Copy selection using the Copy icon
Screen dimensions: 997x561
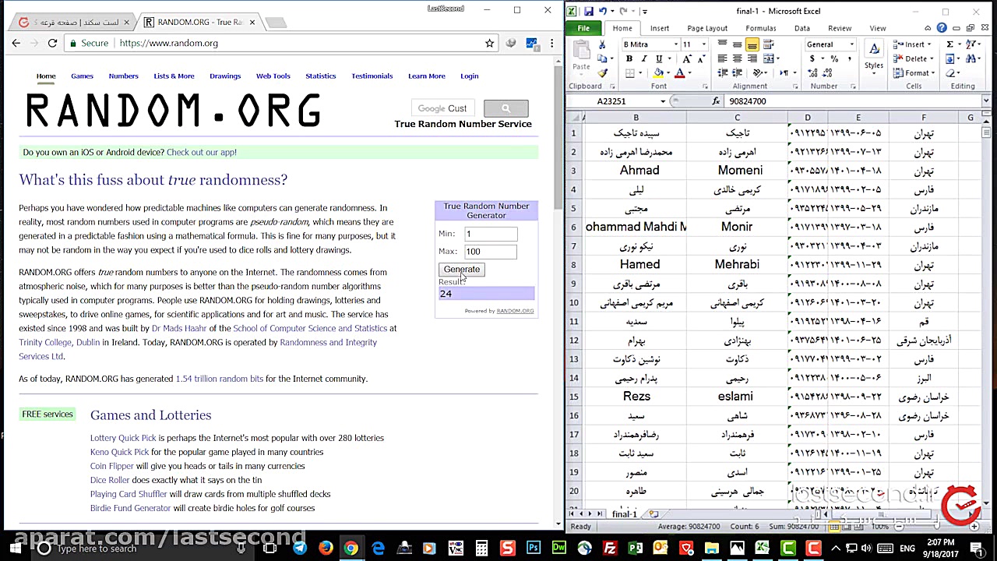[x=602, y=58]
